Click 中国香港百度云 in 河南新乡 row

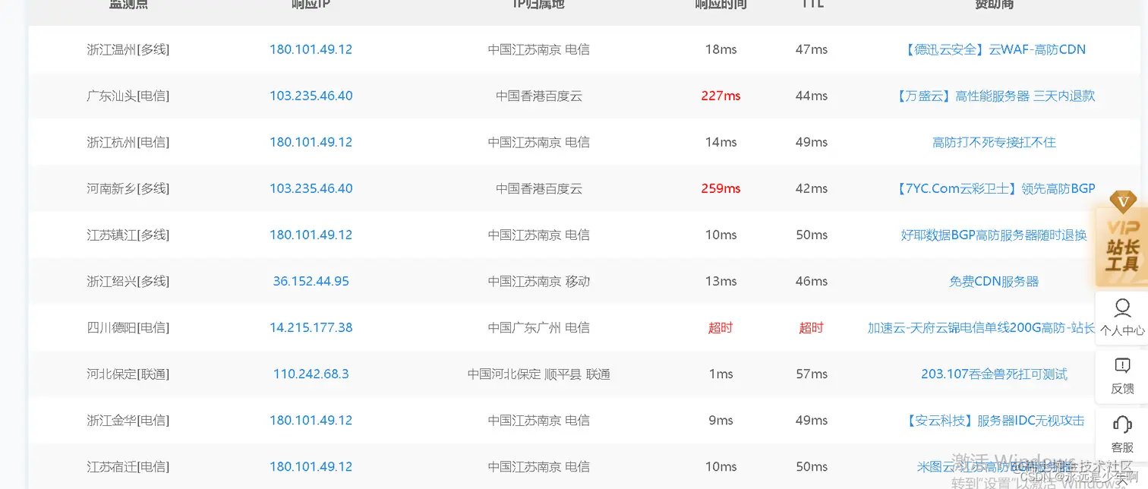click(539, 188)
